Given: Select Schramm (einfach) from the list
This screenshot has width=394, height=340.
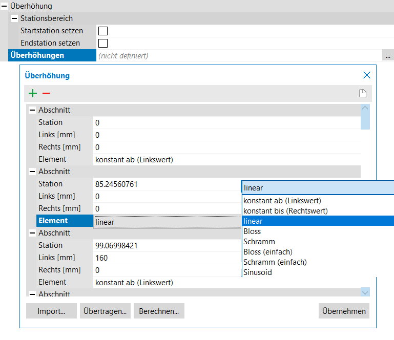Looking at the screenshot, I should pyautogui.click(x=275, y=262).
